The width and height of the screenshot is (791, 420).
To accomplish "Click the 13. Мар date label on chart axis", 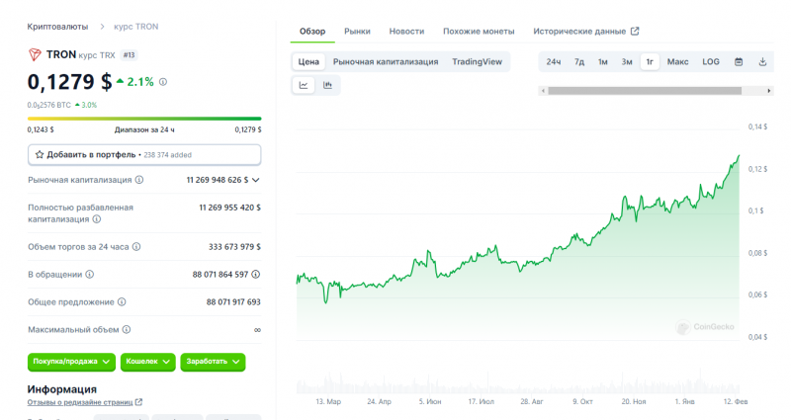I will click(x=328, y=402).
